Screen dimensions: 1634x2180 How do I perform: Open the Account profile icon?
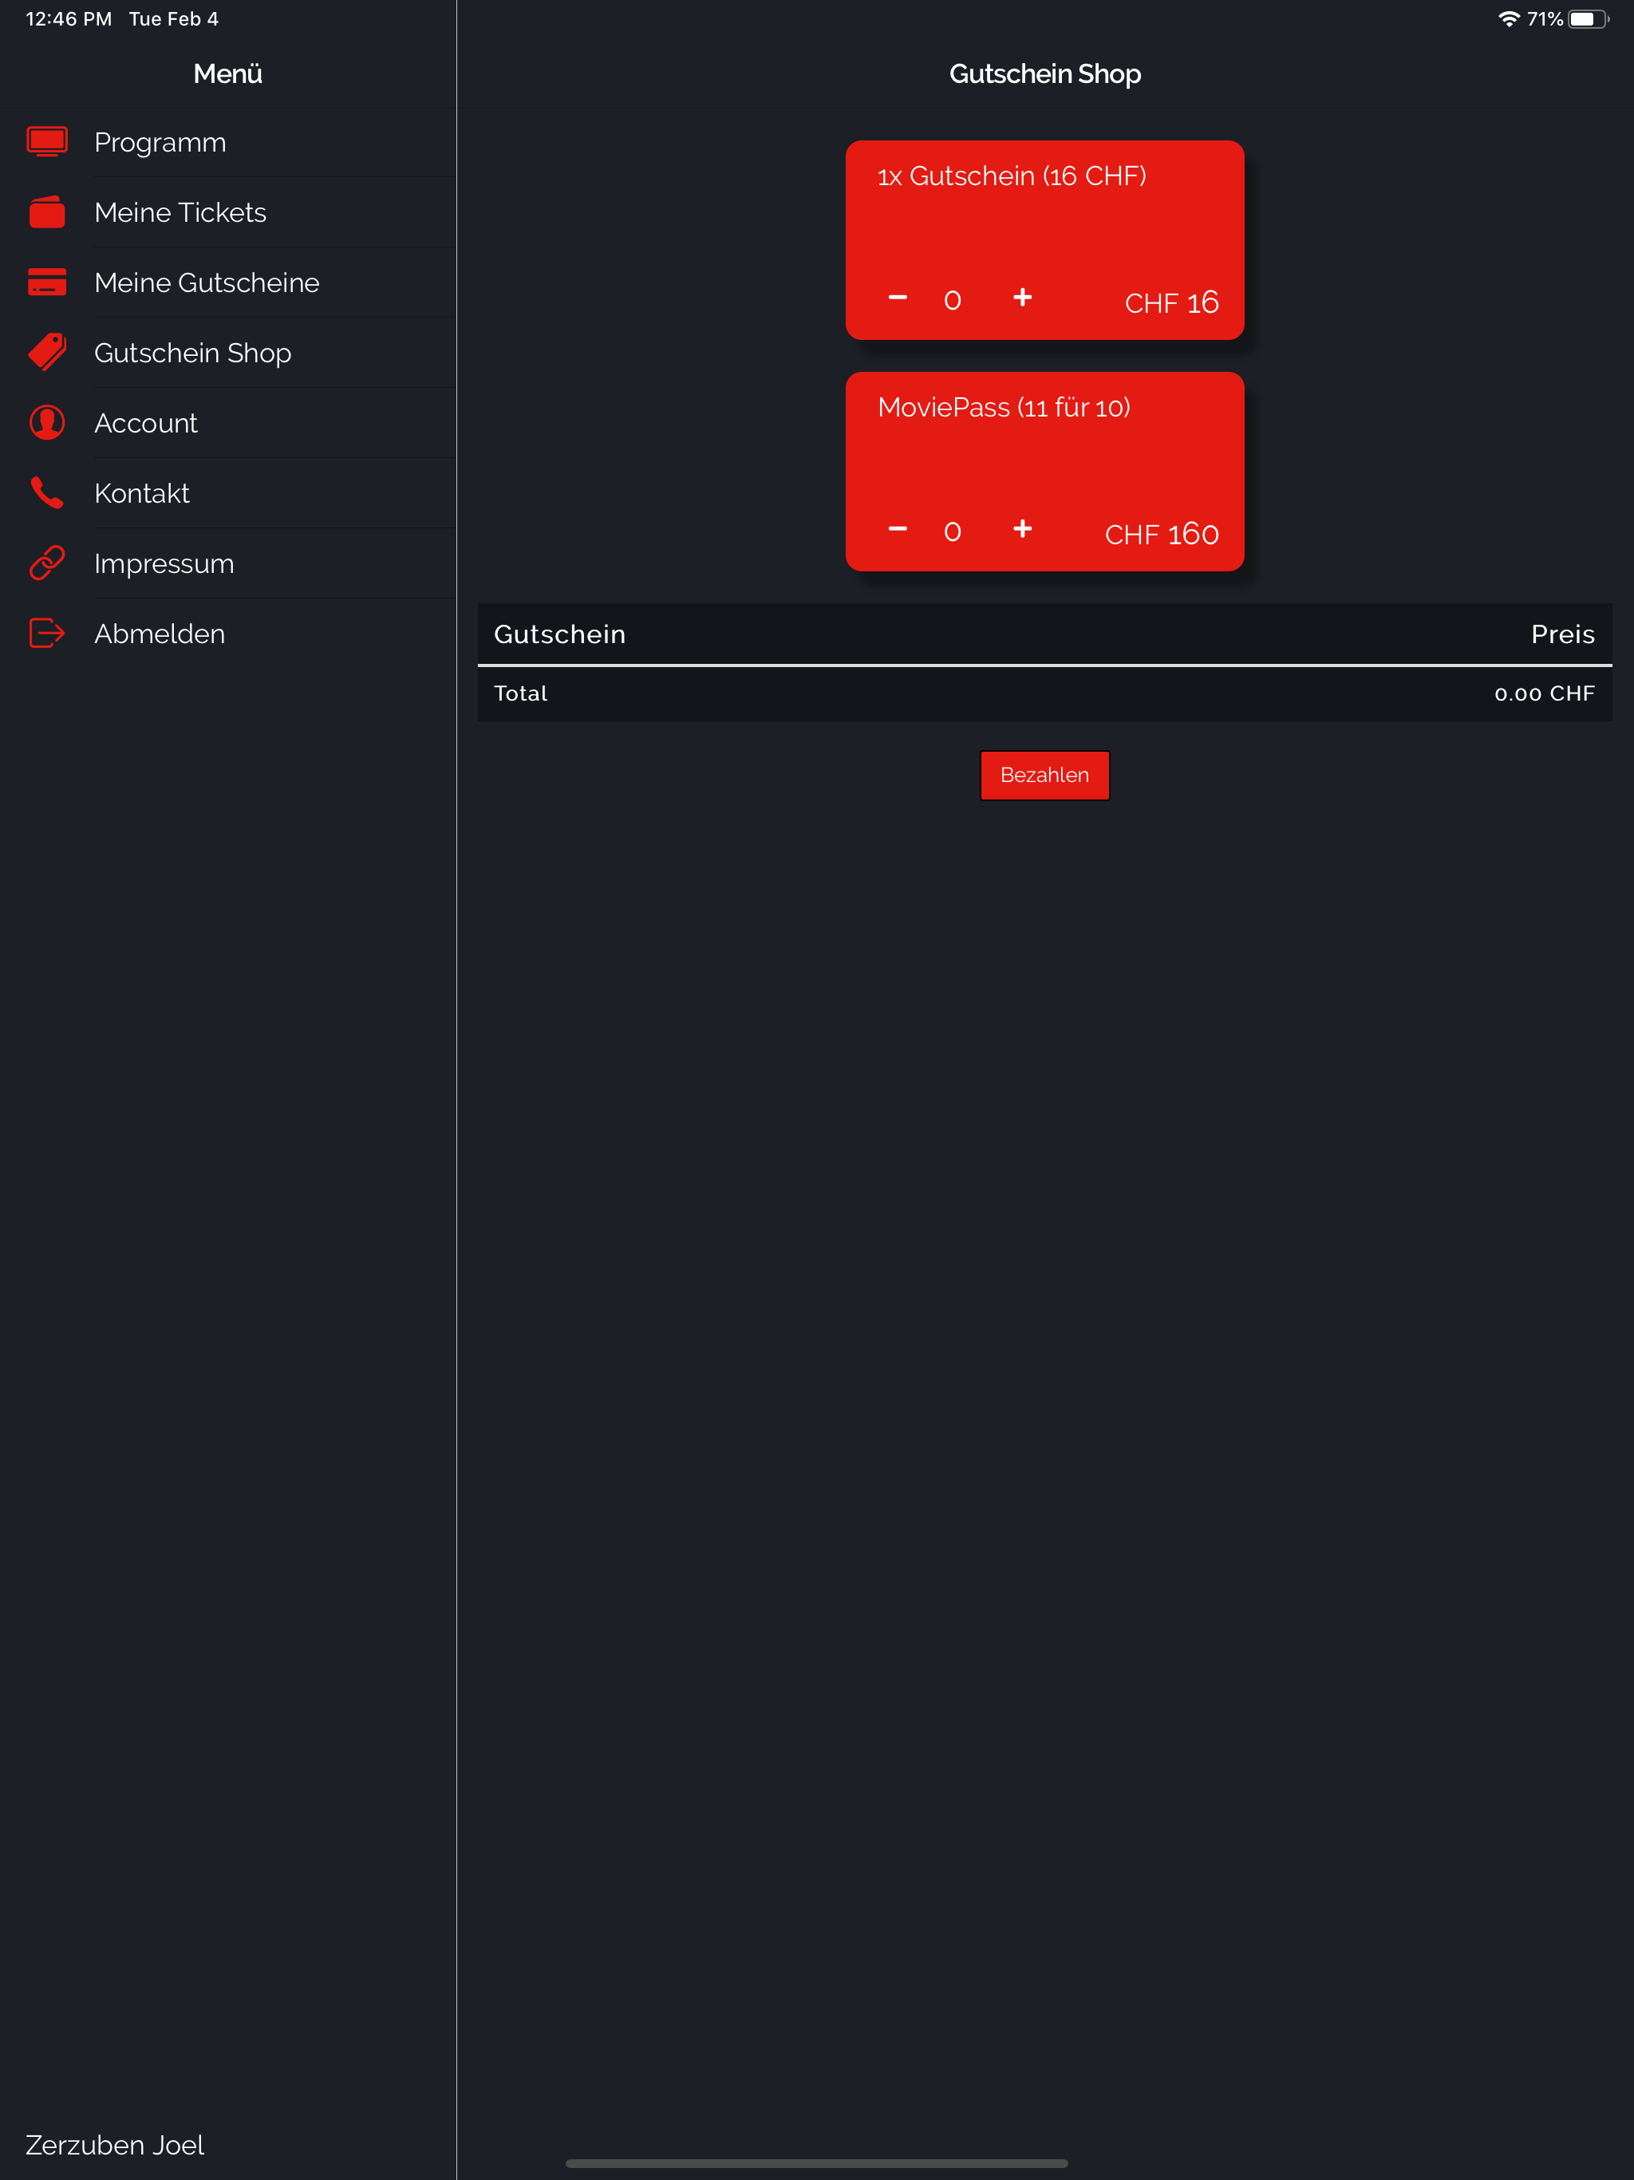(47, 423)
